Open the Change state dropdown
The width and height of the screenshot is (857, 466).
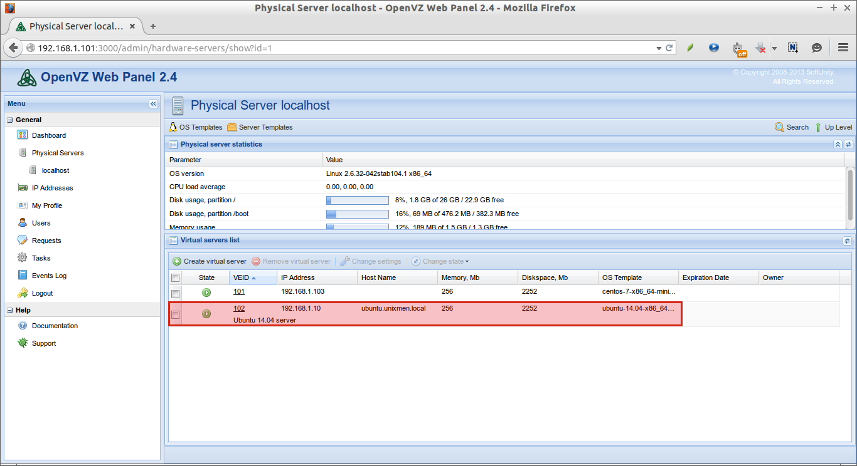440,261
